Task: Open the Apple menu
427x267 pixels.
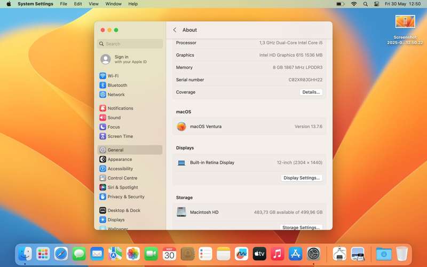Action: pos(9,4)
